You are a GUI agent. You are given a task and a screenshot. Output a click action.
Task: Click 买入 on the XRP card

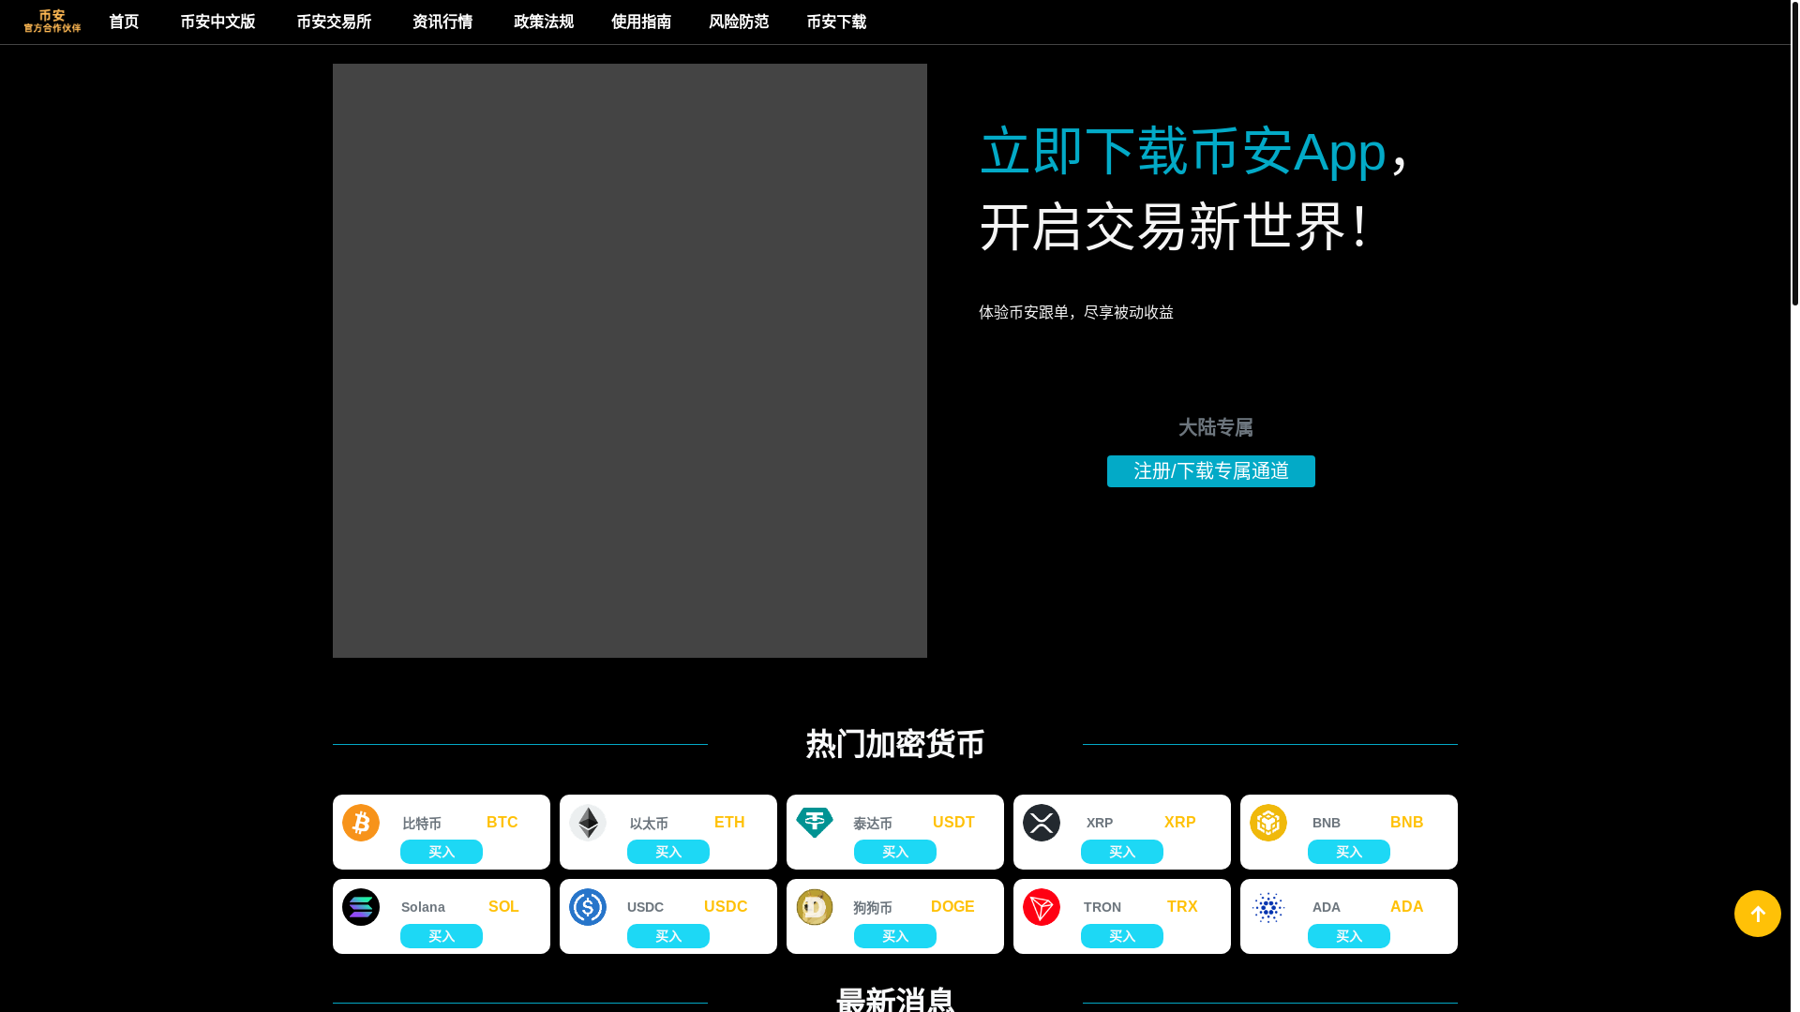[x=1122, y=852]
